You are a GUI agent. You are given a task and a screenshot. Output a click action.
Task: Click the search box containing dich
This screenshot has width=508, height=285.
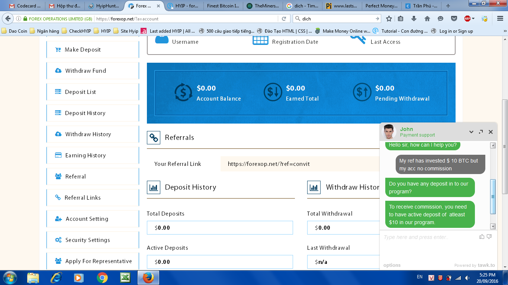coord(338,19)
